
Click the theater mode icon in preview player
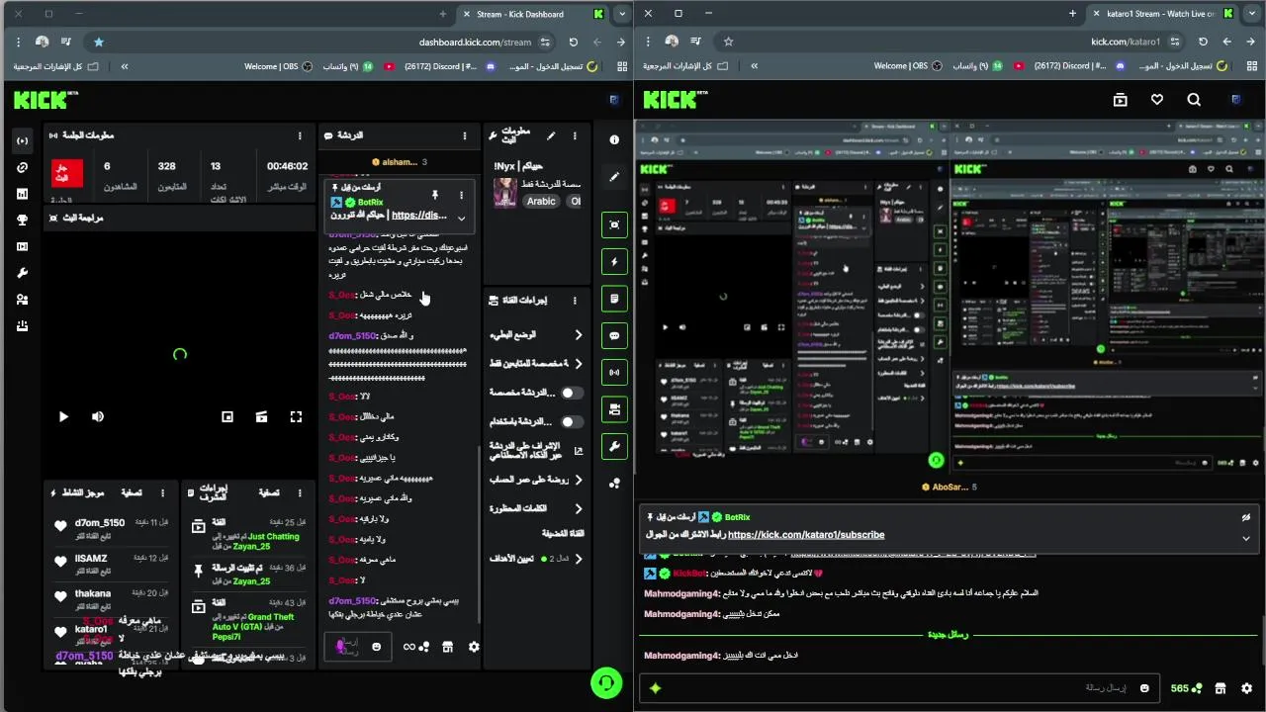261,417
